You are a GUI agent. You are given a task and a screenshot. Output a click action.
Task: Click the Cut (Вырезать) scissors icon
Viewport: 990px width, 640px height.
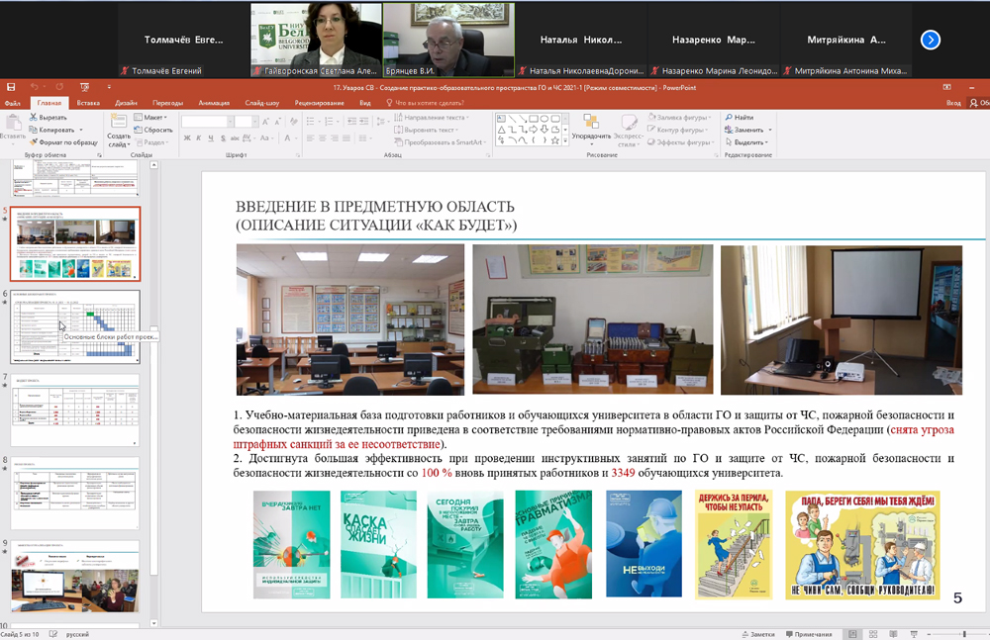pos(34,117)
